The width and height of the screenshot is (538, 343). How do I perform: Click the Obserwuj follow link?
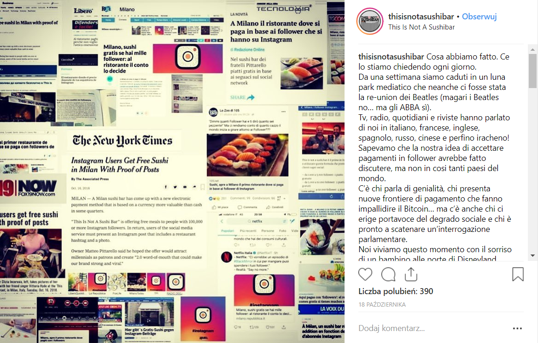coord(479,17)
